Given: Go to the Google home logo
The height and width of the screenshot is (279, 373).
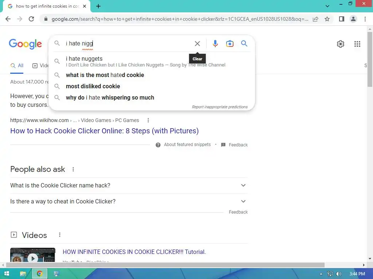Looking at the screenshot, I should click(x=25, y=44).
